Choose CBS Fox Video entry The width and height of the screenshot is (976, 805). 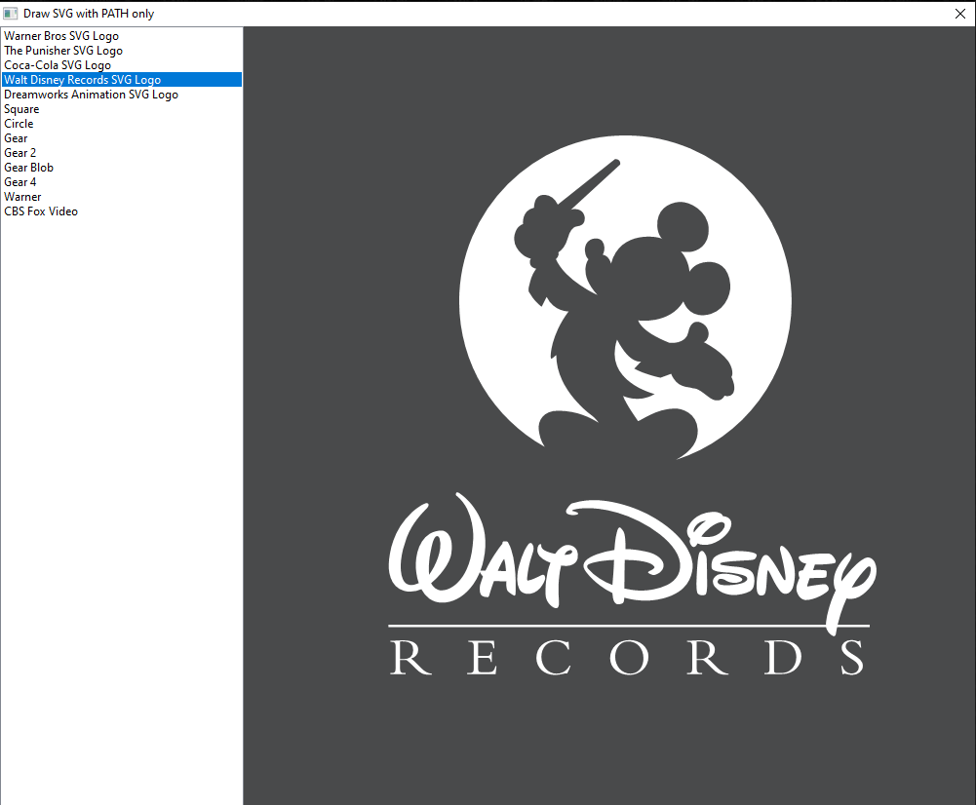tap(121, 211)
